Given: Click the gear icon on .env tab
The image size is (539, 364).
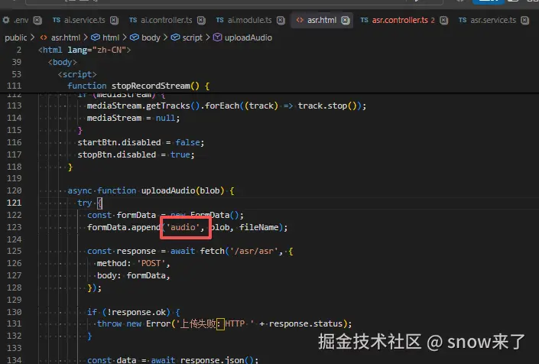Looking at the screenshot, I should point(6,20).
